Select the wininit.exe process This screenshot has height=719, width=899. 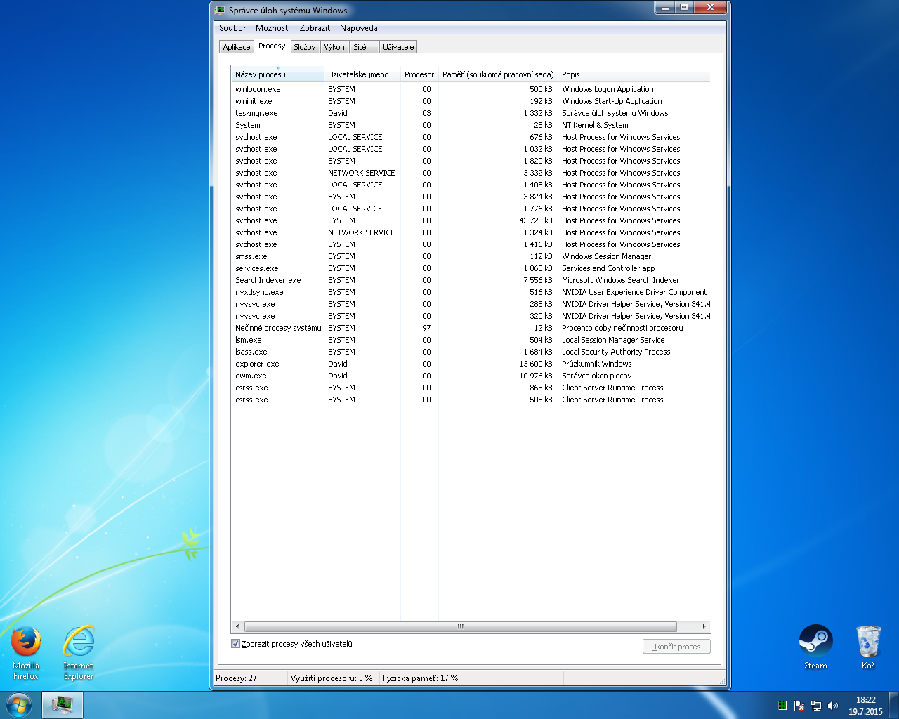(x=471, y=101)
